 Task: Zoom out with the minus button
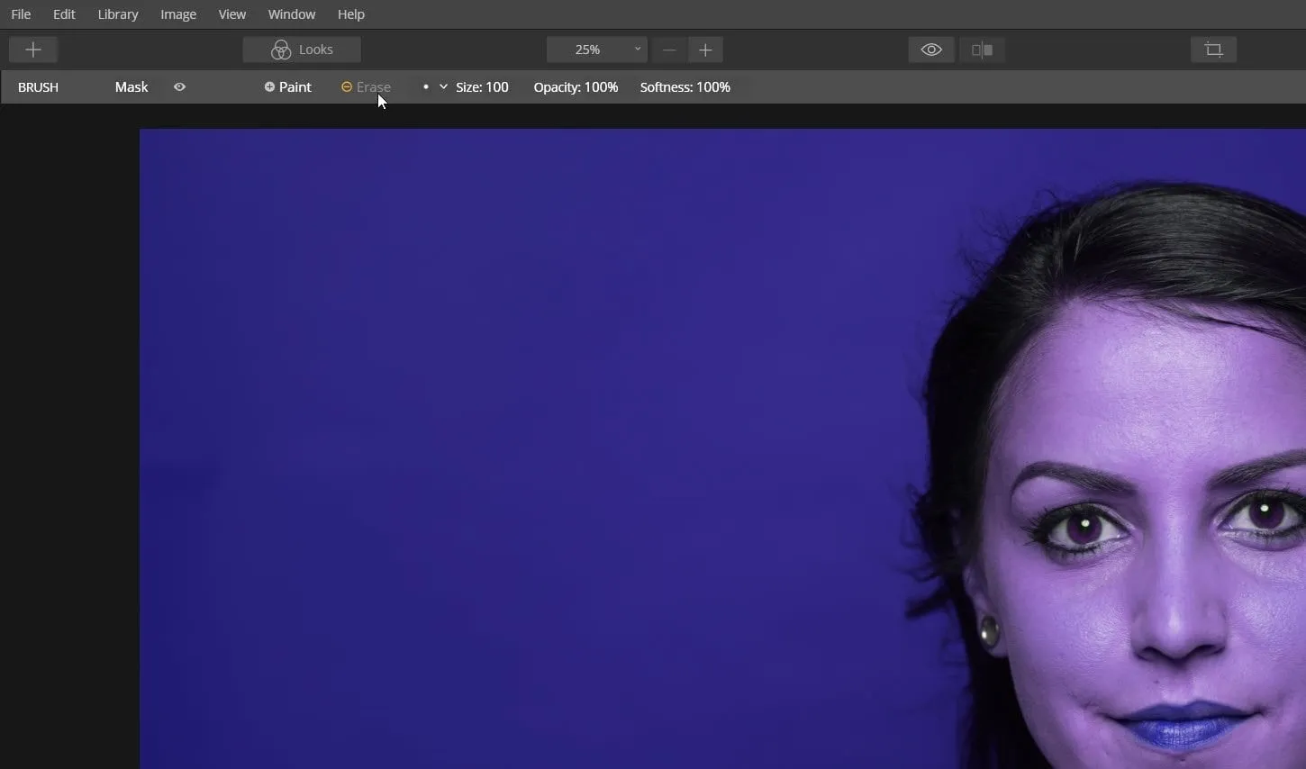[669, 50]
